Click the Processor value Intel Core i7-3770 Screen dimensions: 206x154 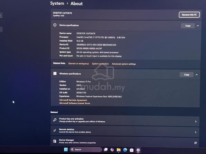click(101, 37)
